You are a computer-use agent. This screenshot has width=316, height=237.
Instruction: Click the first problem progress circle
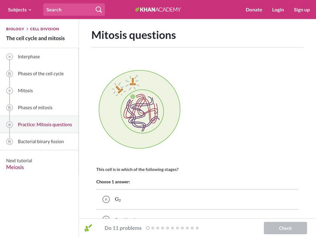click(x=148, y=228)
